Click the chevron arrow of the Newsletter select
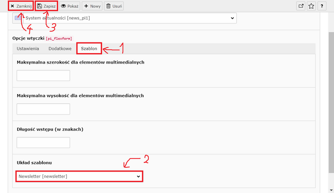 pos(138,176)
